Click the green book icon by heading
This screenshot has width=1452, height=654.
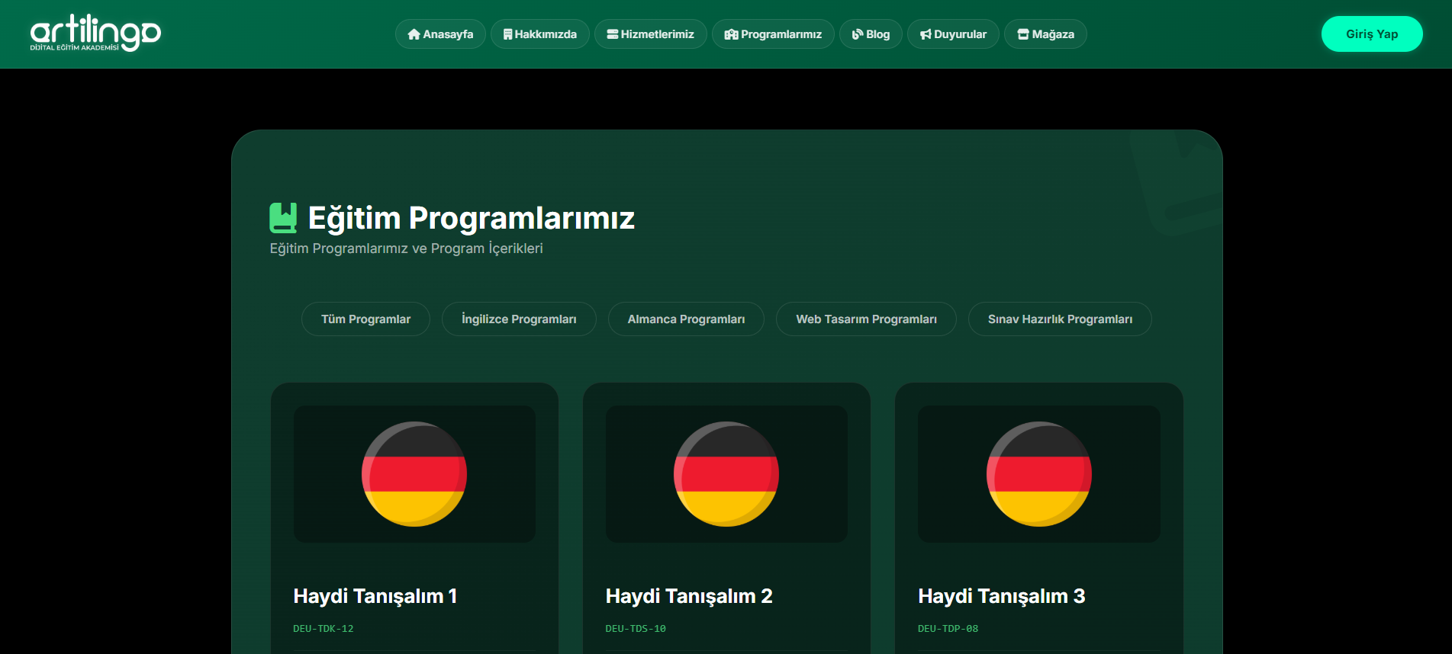click(283, 218)
